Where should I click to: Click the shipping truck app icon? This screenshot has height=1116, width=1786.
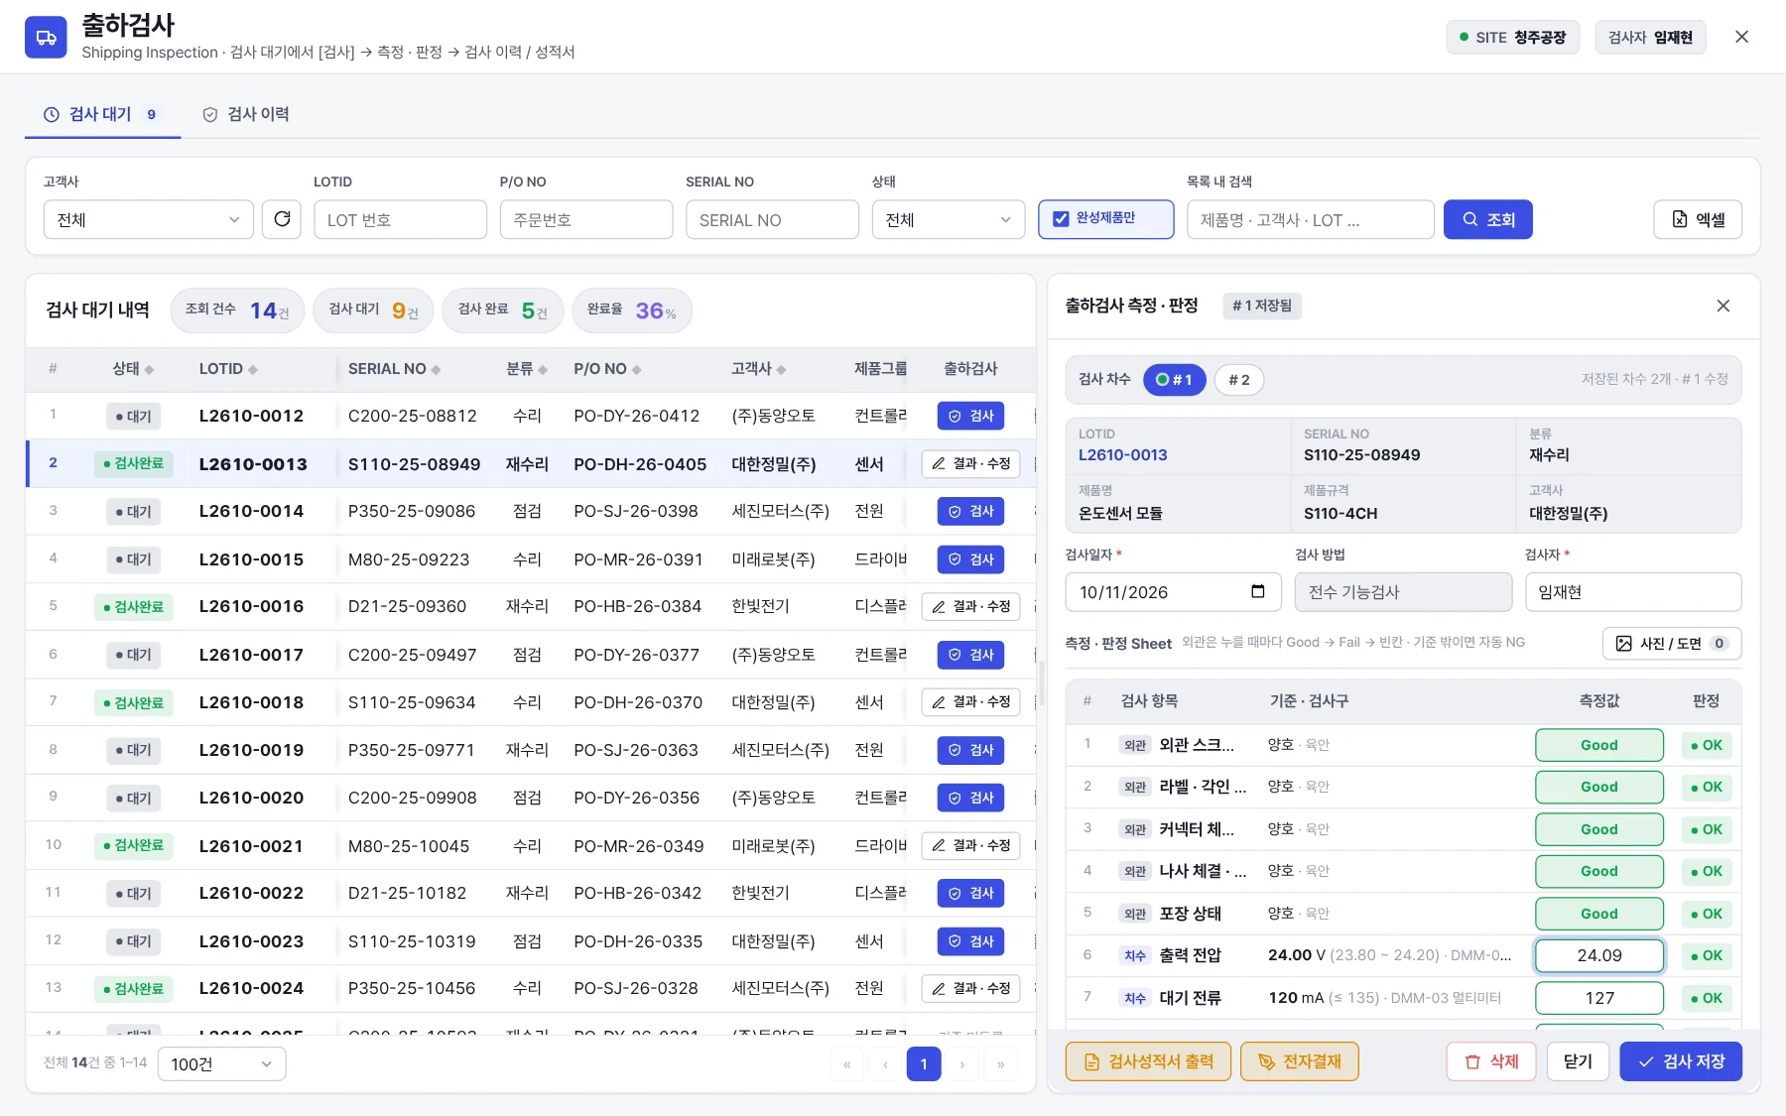pos(46,38)
